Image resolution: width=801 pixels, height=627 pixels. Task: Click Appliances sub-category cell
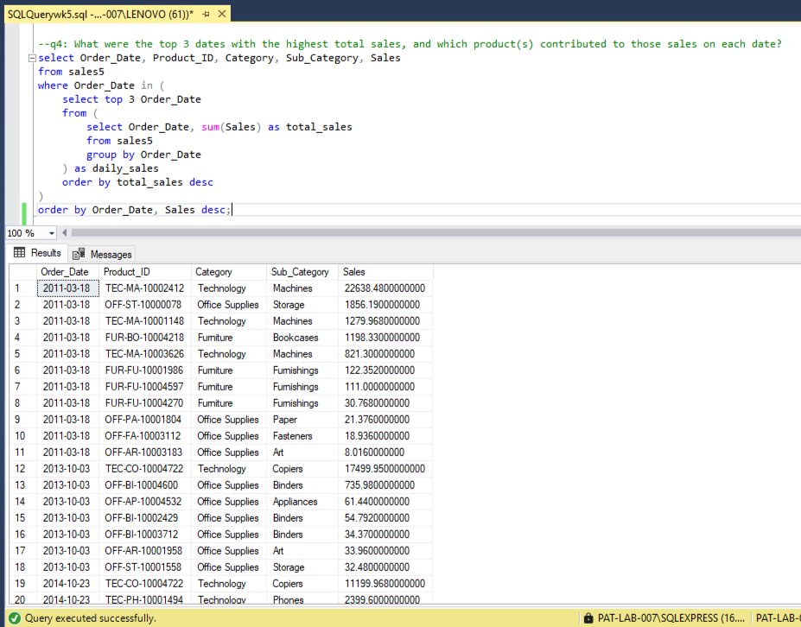pyautogui.click(x=302, y=502)
